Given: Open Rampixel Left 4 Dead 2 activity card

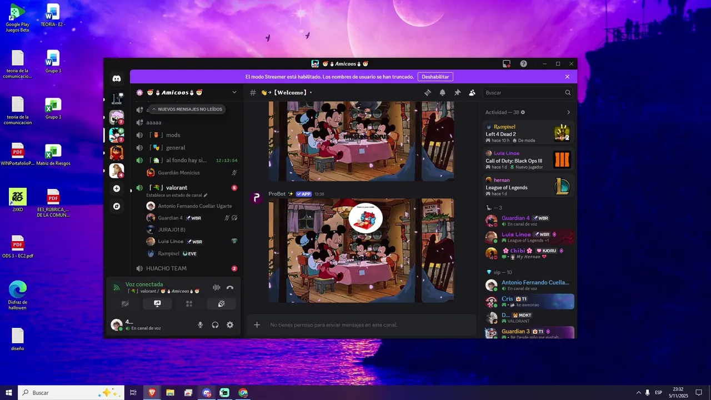Looking at the screenshot, I should (528, 133).
